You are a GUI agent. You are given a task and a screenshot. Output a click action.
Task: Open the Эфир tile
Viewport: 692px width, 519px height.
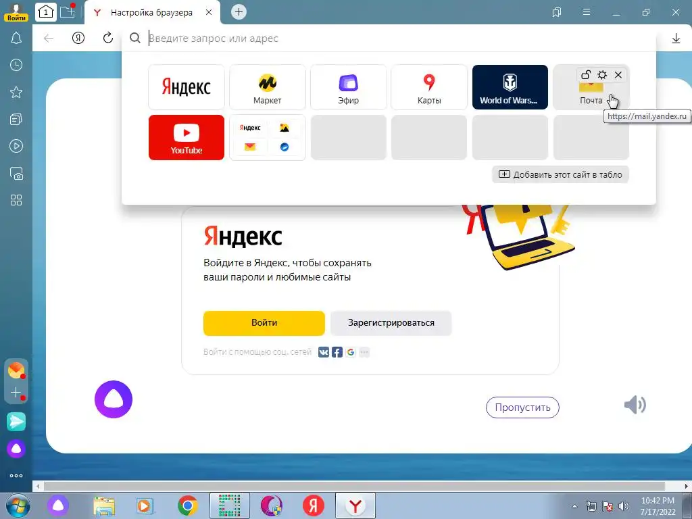tap(348, 87)
